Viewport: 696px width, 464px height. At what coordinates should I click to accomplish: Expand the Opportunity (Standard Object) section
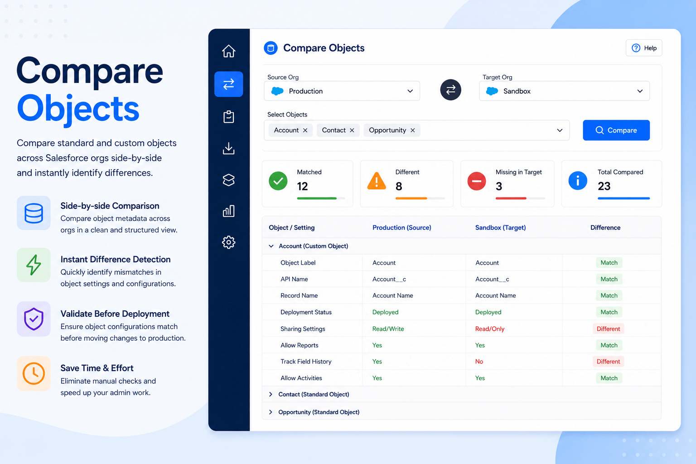271,412
